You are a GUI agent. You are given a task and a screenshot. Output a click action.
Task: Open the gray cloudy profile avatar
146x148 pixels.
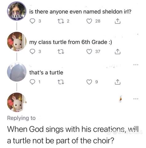[17, 72]
